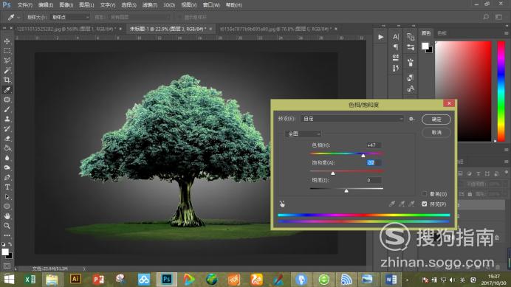Click the search icon in options bar
This screenshot has width=511, height=287.
coord(486,17)
